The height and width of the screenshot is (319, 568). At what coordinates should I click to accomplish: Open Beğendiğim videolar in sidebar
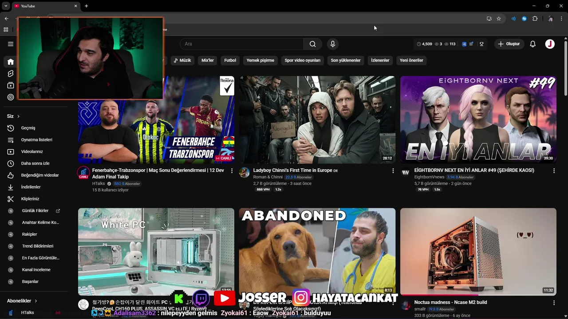click(35, 175)
